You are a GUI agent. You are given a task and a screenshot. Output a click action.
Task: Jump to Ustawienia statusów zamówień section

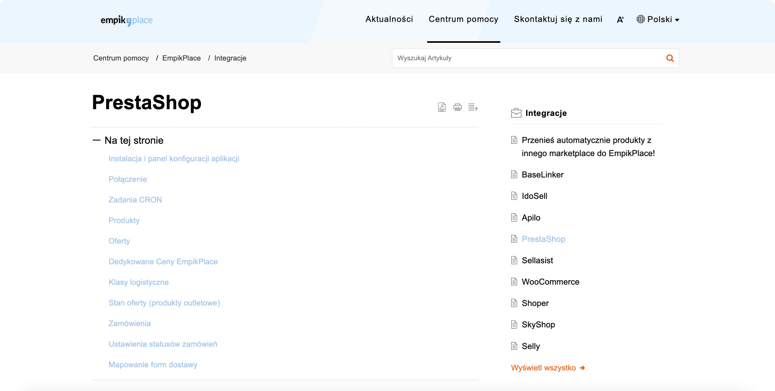pyautogui.click(x=163, y=344)
